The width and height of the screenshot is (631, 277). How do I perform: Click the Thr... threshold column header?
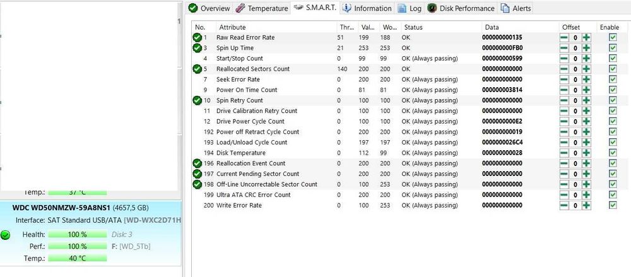(347, 27)
